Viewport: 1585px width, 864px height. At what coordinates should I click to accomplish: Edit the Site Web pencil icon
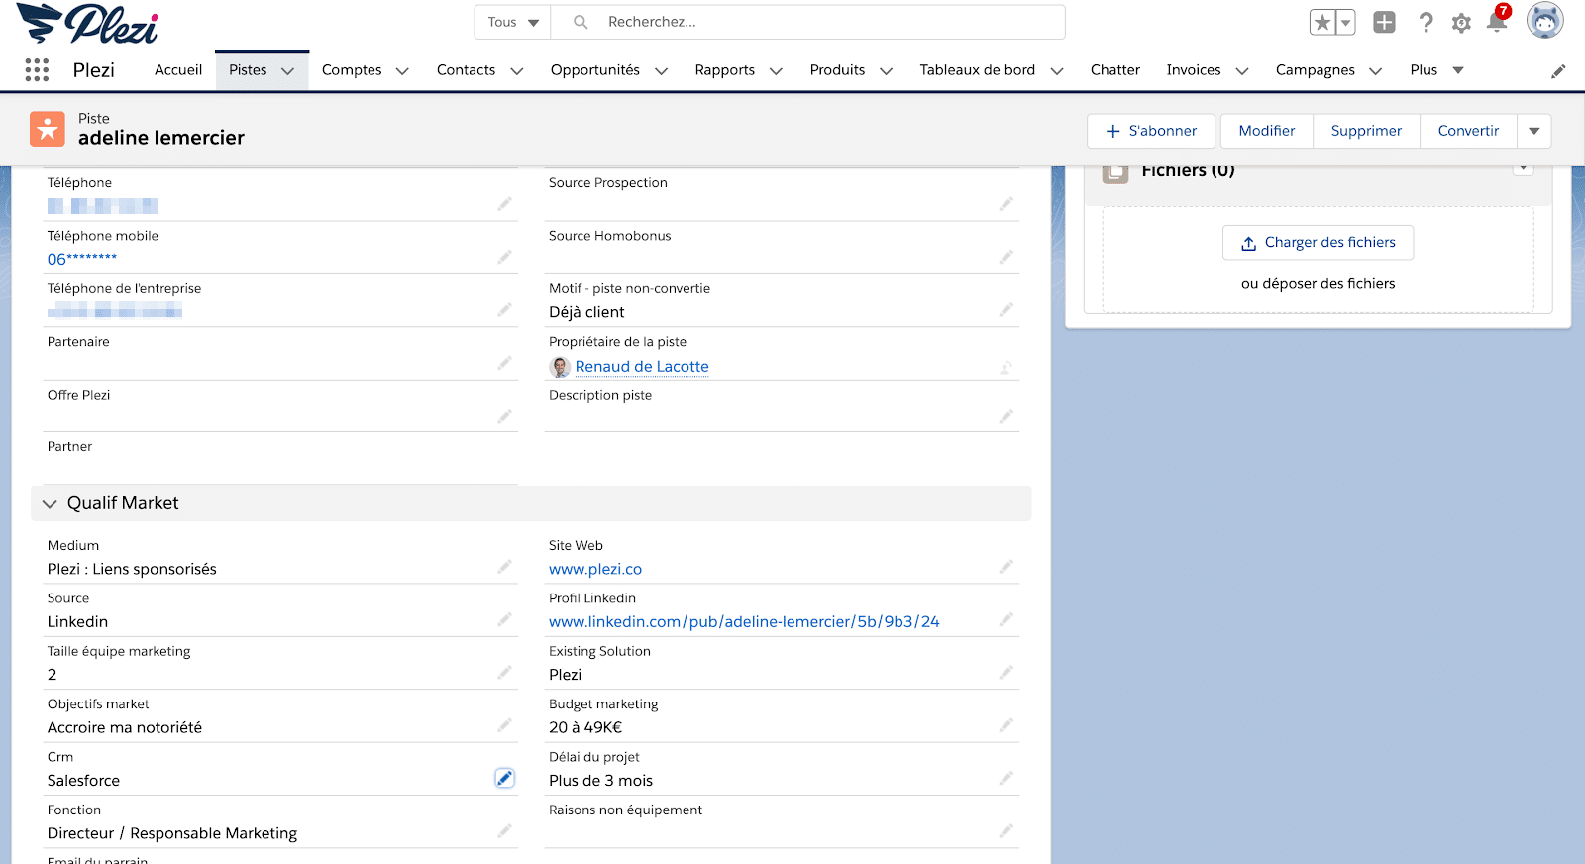(1005, 567)
